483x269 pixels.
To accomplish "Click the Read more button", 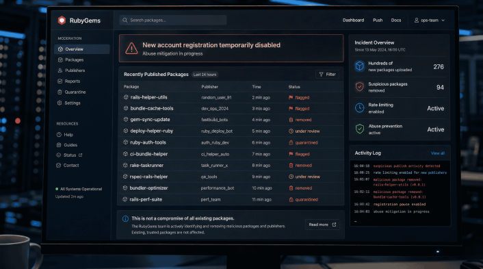I will (x=322, y=225).
